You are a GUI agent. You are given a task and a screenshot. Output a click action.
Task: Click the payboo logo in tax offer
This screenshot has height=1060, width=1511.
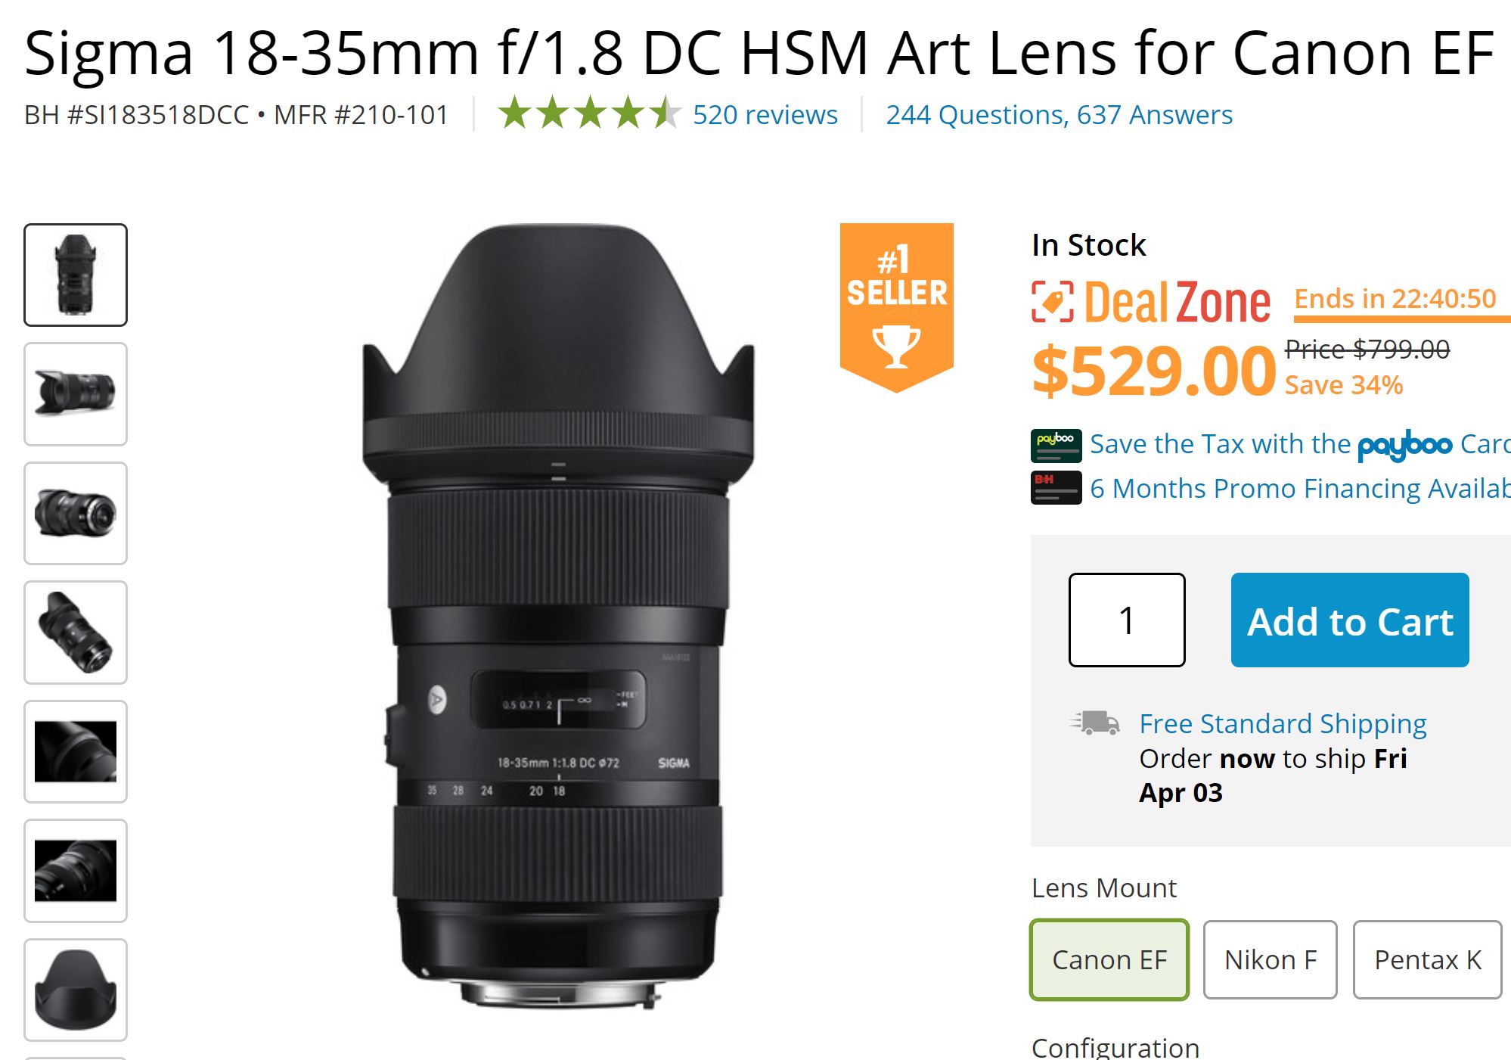pos(1404,446)
